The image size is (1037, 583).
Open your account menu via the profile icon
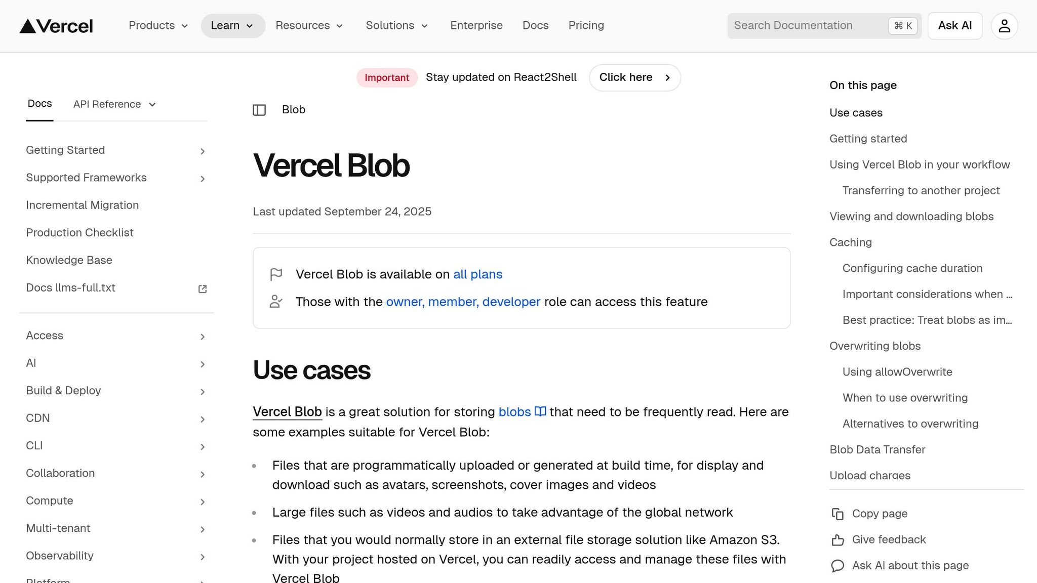click(1004, 25)
